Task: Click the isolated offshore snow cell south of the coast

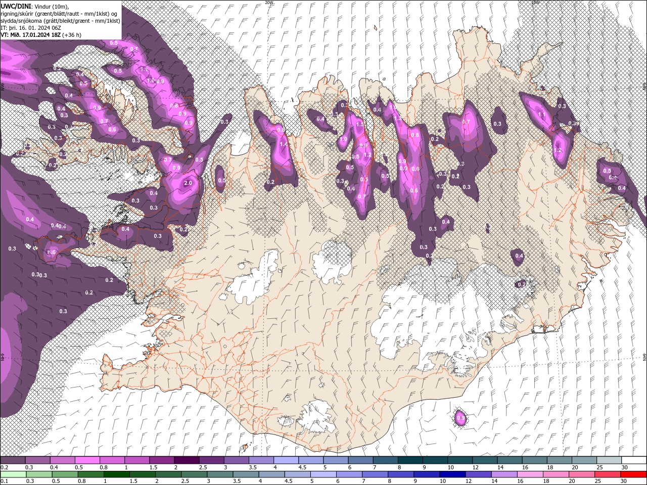Action: pyautogui.click(x=460, y=417)
